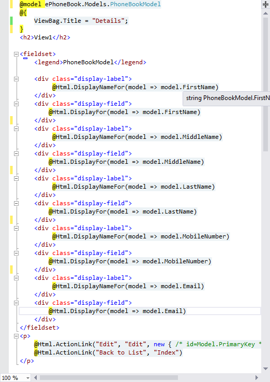This screenshot has width=270, height=382.
Task: Click the horizontal scrollbar left arrow
Action: 36,378
